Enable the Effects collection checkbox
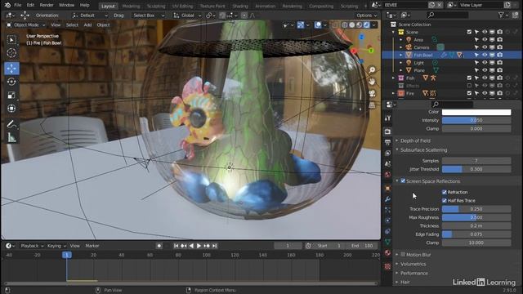523x294 pixels. [x=469, y=86]
